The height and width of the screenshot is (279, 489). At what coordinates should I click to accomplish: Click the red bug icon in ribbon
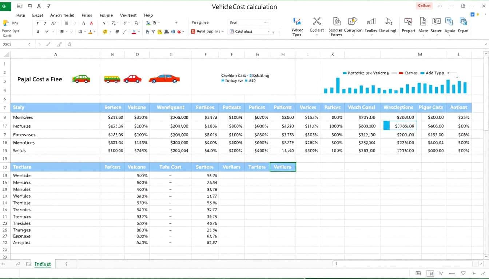coord(179,32)
